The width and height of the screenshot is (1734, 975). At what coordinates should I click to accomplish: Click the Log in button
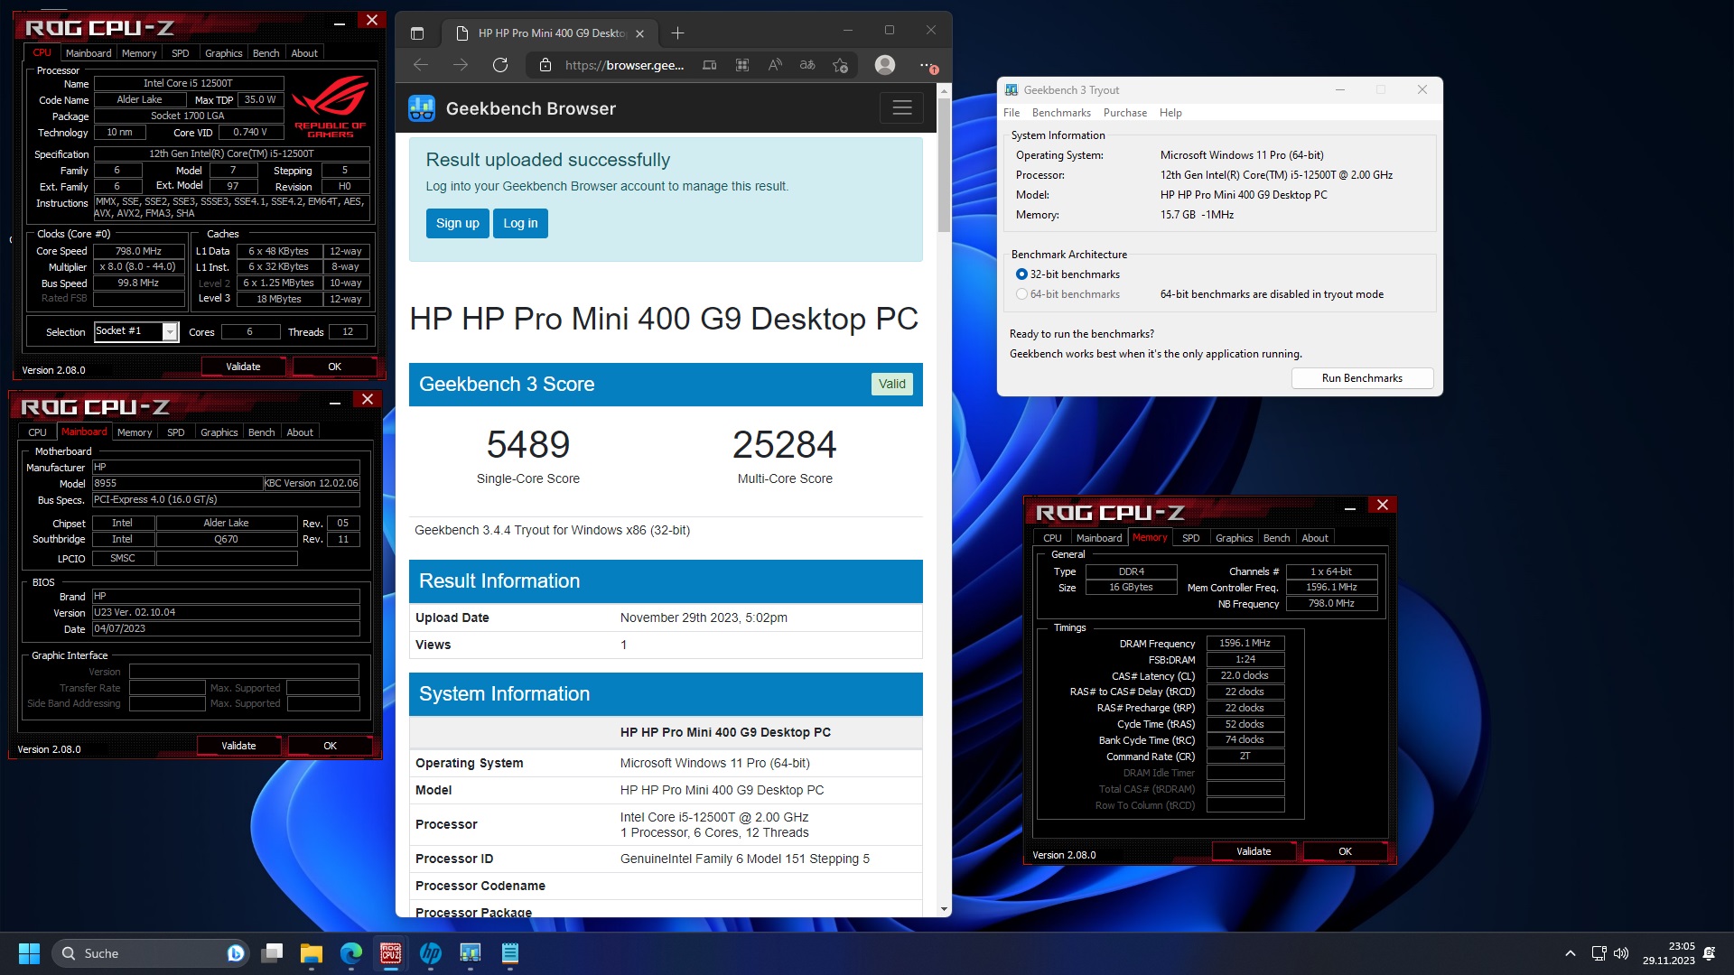(x=520, y=223)
